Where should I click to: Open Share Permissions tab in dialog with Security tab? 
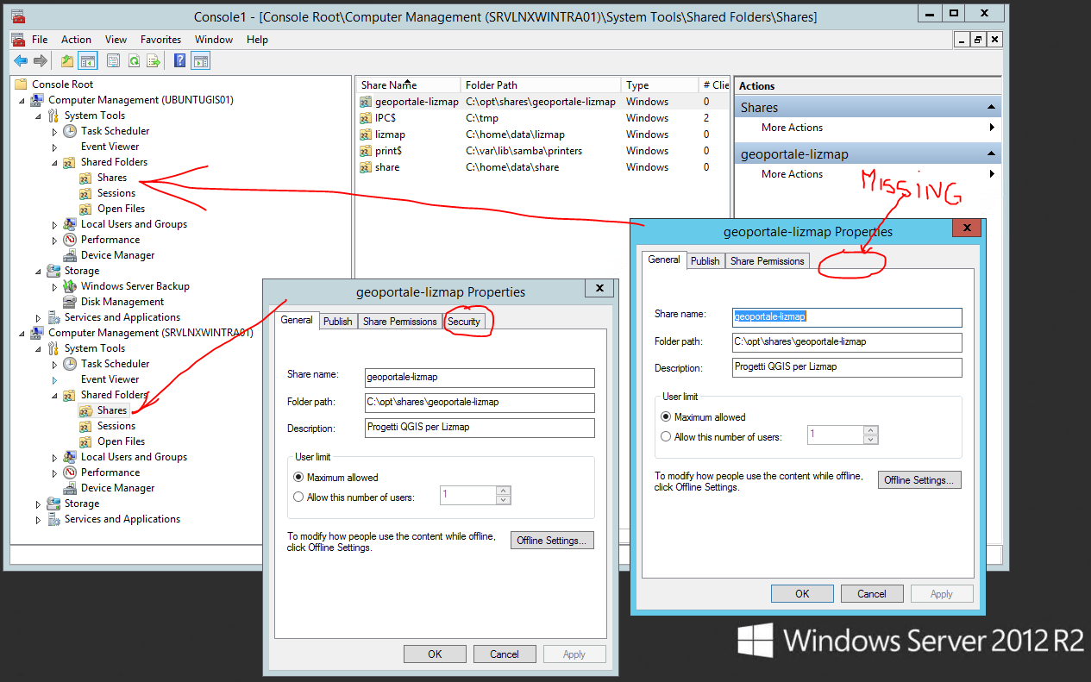point(400,322)
